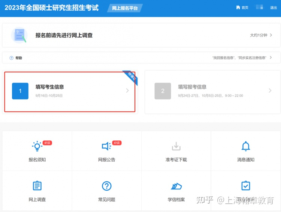Image resolution: width=281 pixels, height=212 pixels.
Task: Go to 首页 link in header
Action: point(245,8)
